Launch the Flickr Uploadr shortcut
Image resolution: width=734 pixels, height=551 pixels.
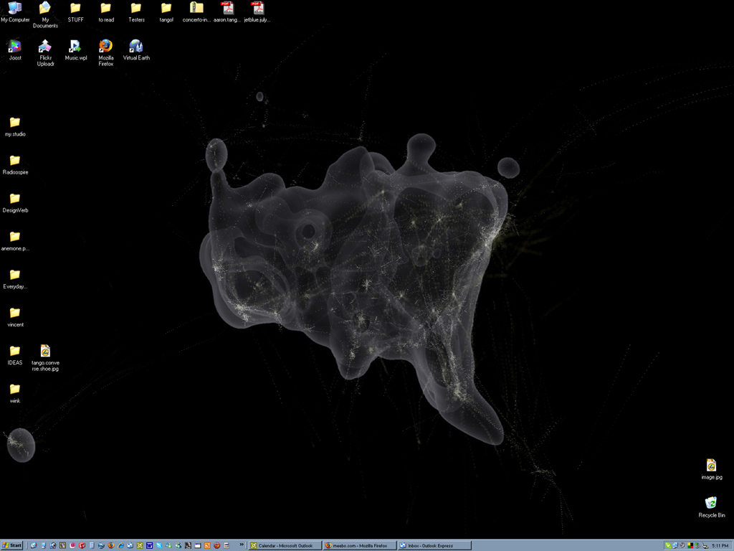pyautogui.click(x=45, y=53)
